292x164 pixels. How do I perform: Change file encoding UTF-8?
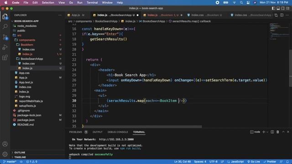click(x=214, y=162)
